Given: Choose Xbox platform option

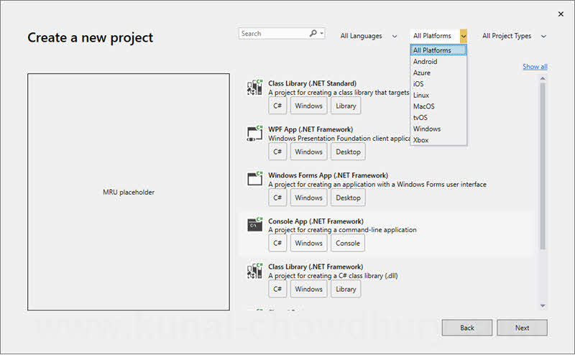Looking at the screenshot, I should coord(438,139).
